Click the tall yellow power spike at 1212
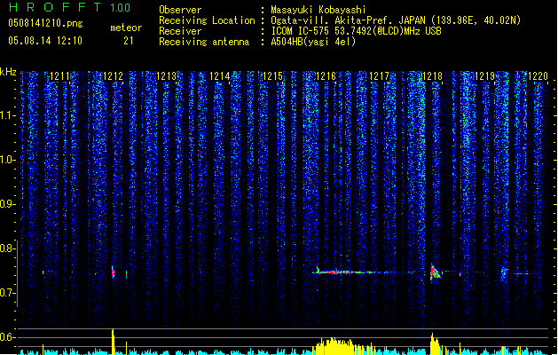Image resolution: width=558 pixels, height=355 pixels. [x=113, y=341]
